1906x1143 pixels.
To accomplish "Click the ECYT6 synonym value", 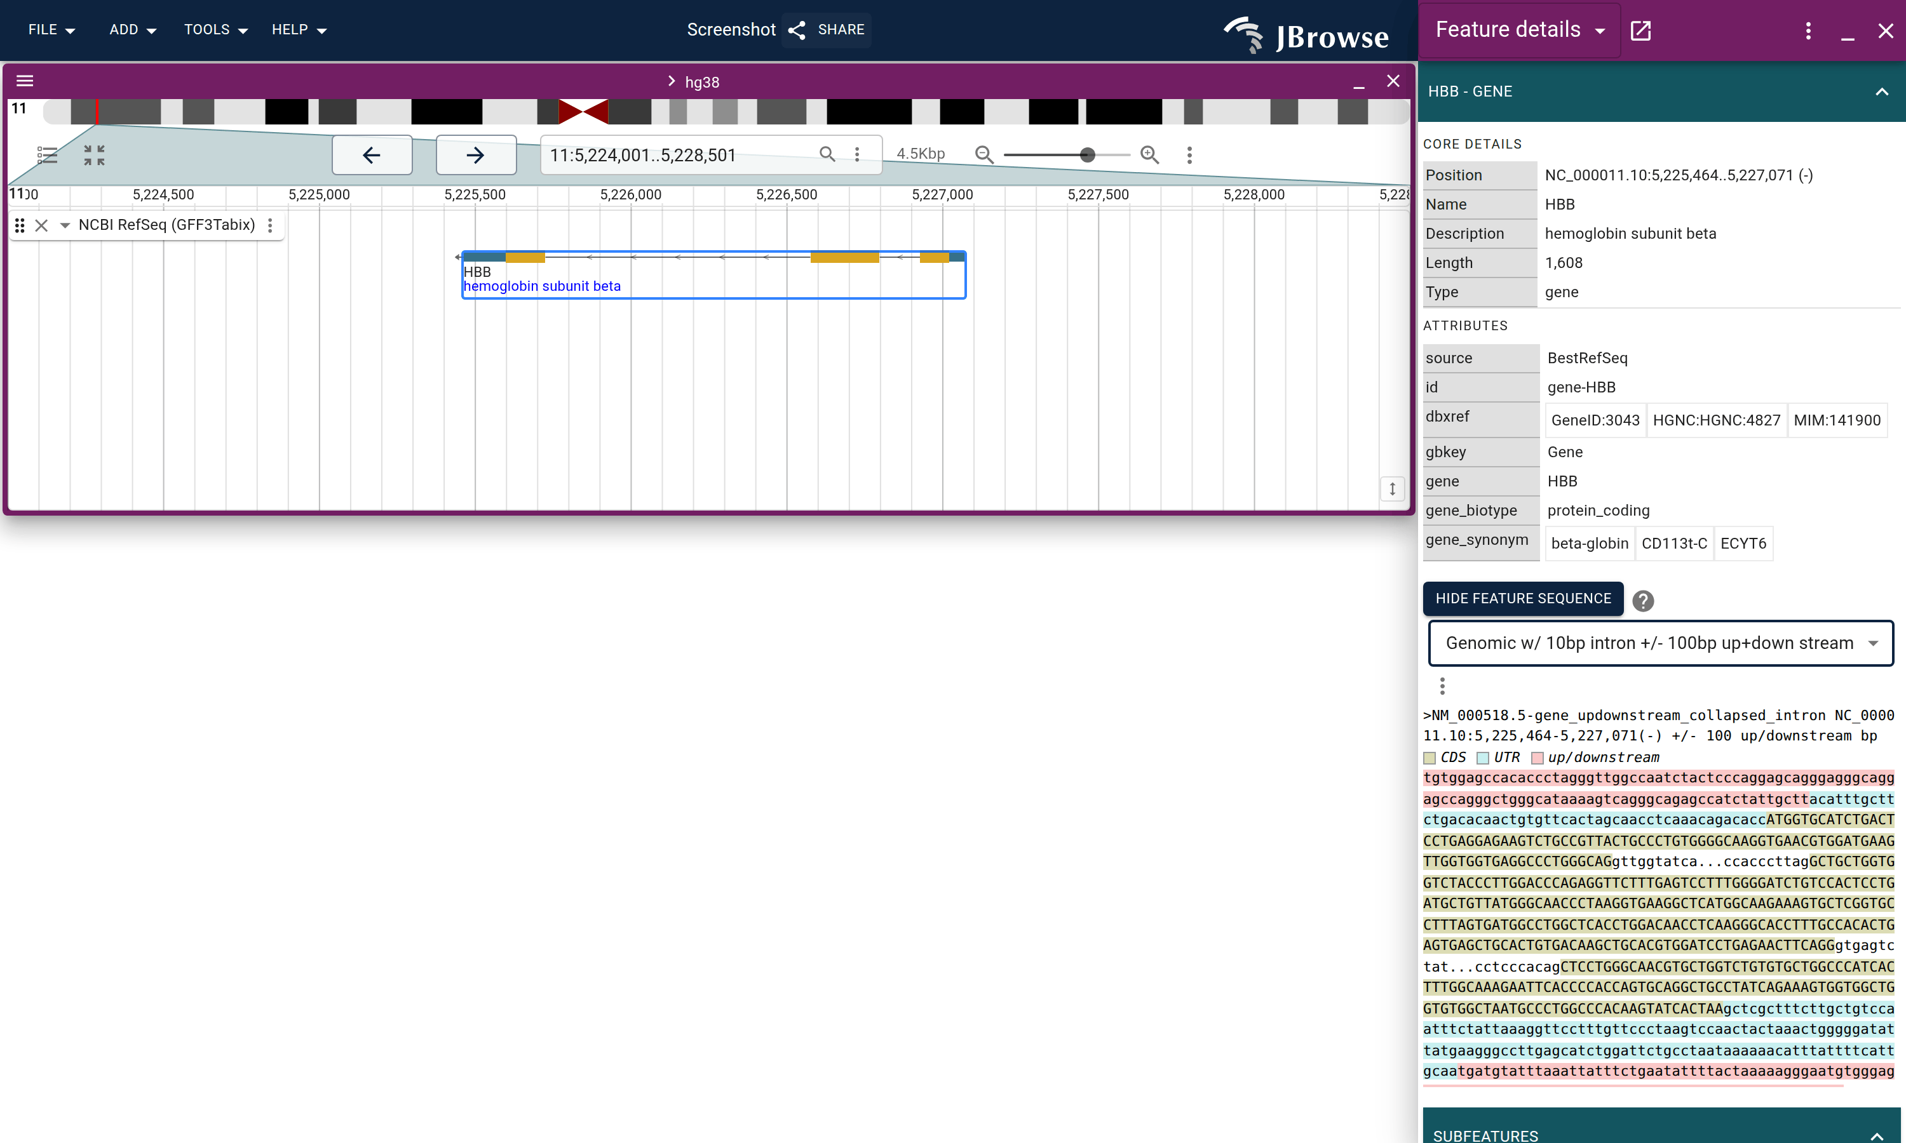I will point(1743,544).
